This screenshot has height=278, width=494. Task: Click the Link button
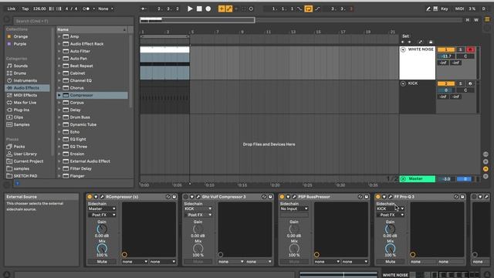12,8
